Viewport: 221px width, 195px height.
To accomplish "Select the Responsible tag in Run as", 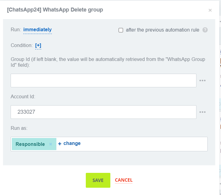I will (30, 144).
